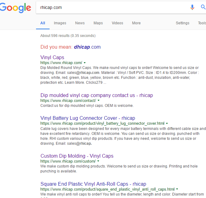Open search Settings menu
The height and width of the screenshot is (198, 206).
pos(183,23)
